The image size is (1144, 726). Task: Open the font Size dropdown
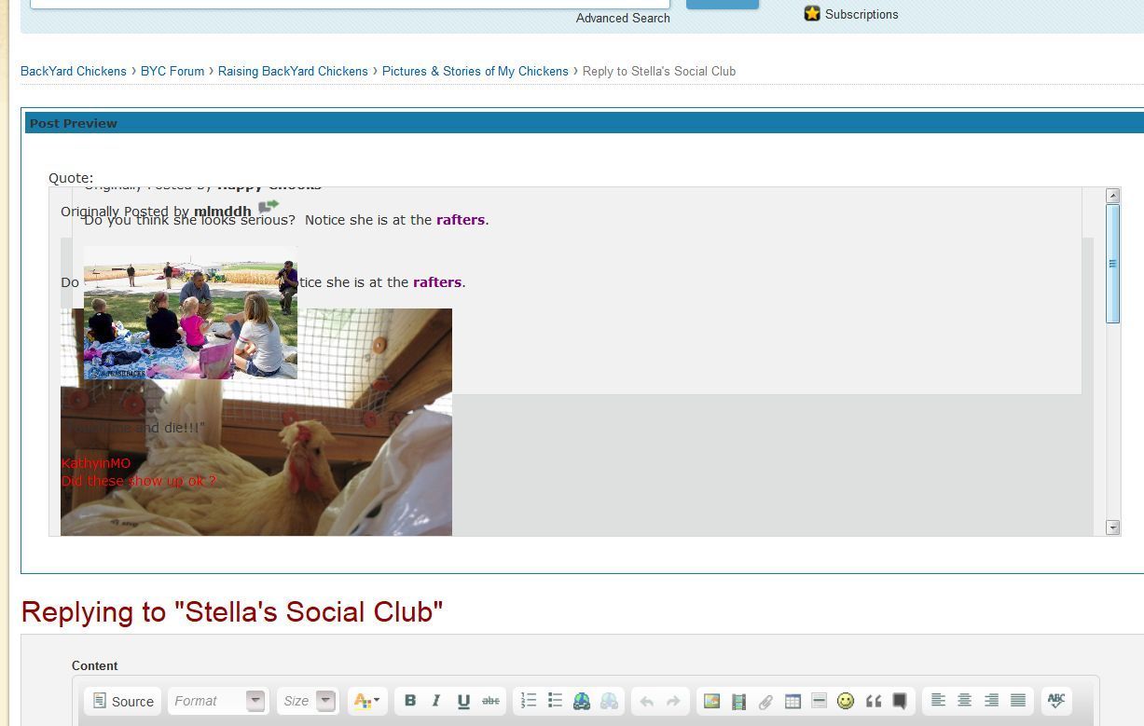(x=308, y=701)
